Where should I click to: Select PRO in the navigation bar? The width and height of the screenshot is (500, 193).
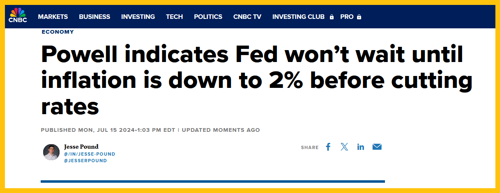coord(347,17)
